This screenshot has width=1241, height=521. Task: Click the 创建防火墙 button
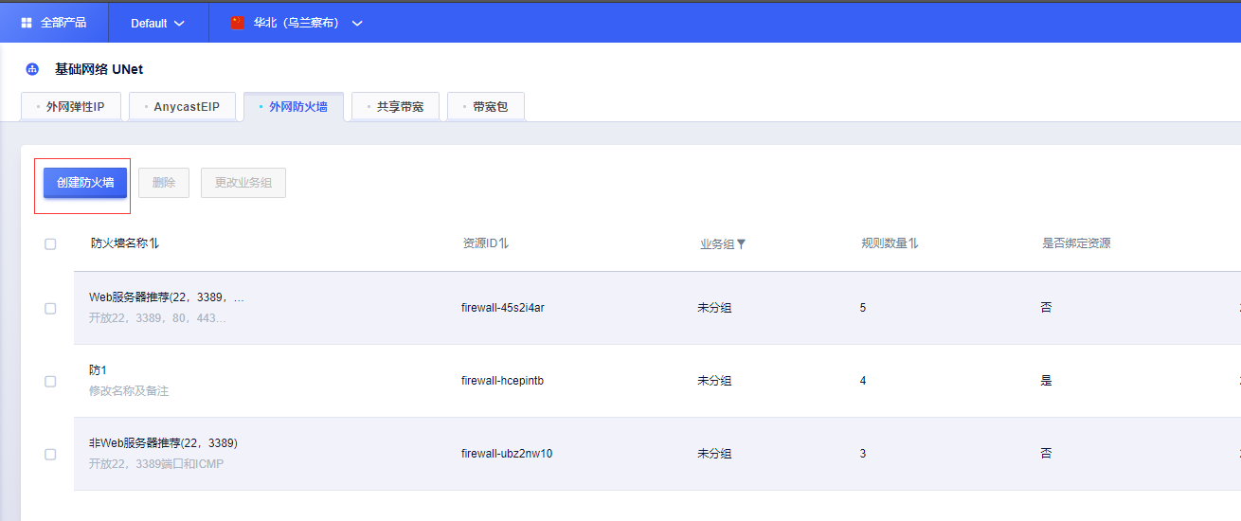point(85,183)
